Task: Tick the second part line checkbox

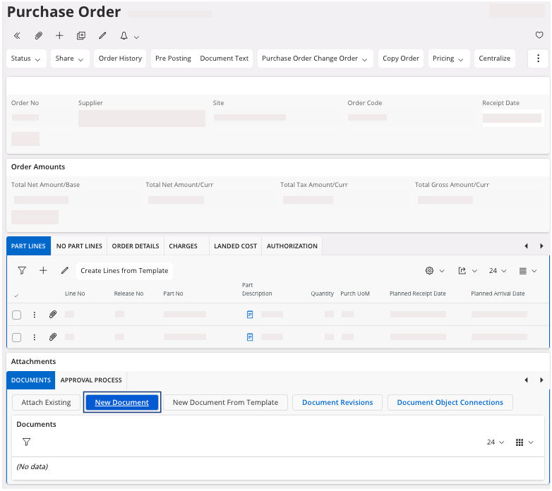Action: pos(17,337)
